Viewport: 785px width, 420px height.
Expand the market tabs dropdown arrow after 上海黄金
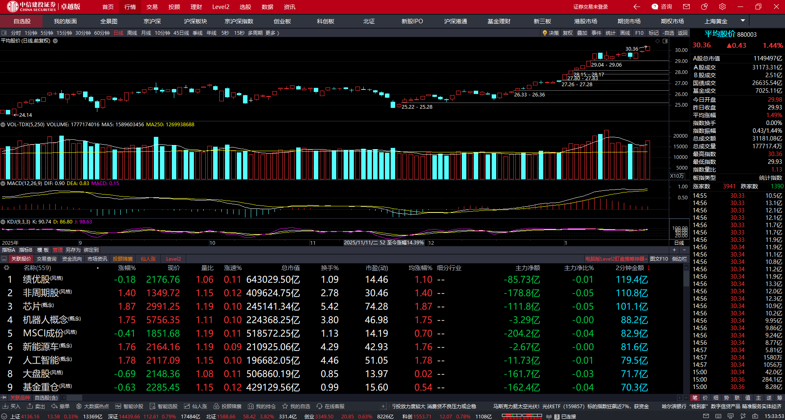743,20
